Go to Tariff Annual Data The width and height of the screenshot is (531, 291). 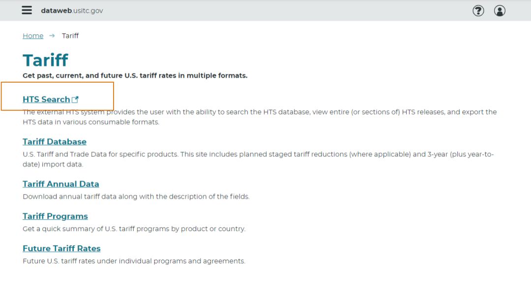pyautogui.click(x=61, y=184)
